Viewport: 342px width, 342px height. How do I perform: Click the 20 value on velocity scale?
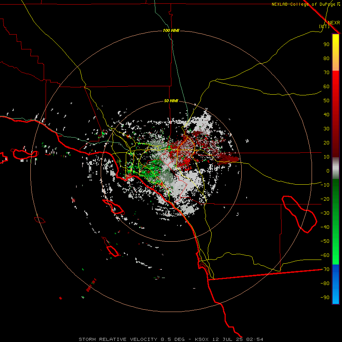[326, 143]
